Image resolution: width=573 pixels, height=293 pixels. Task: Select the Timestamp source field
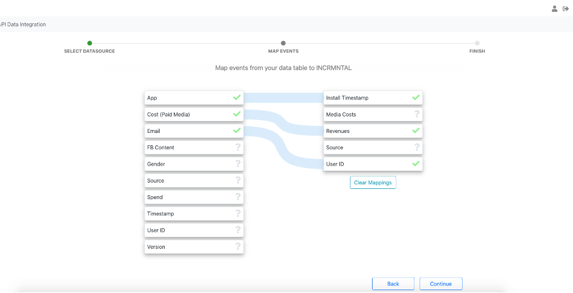point(194,213)
